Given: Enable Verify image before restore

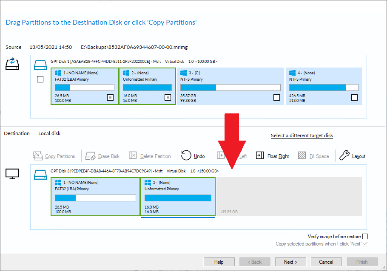Looking at the screenshot, I should (x=365, y=237).
